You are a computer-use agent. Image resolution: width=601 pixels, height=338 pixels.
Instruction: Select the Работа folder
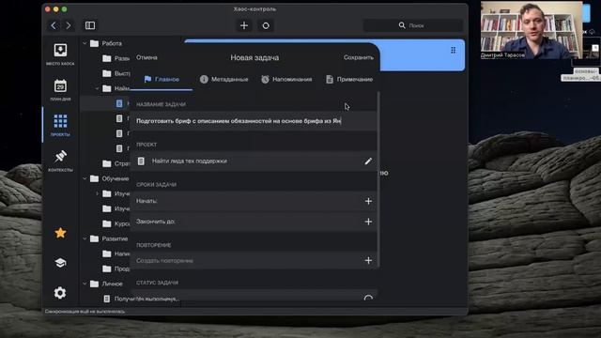(x=106, y=44)
